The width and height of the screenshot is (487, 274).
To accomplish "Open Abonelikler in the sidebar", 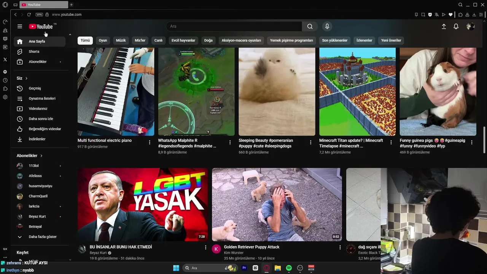I will pos(40,62).
